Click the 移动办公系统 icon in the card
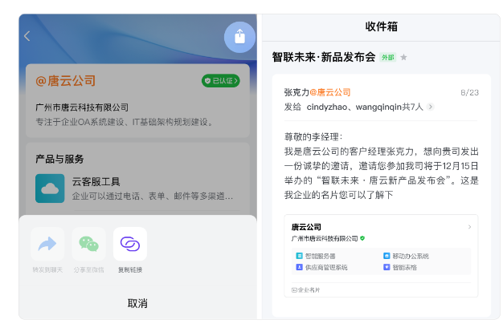This screenshot has height=332, width=503. 386,256
